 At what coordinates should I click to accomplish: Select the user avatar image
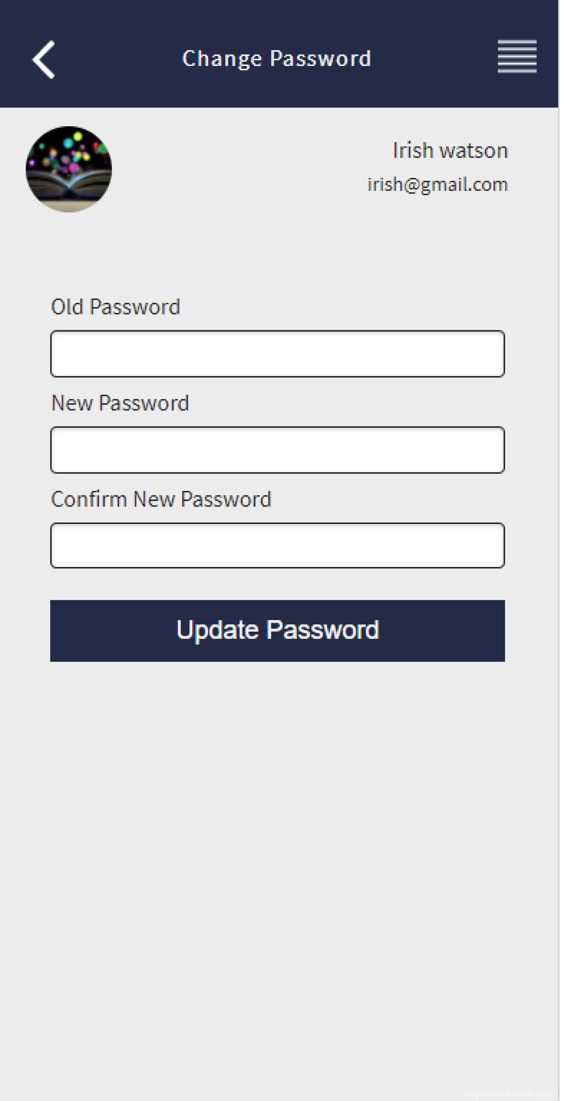tap(69, 169)
